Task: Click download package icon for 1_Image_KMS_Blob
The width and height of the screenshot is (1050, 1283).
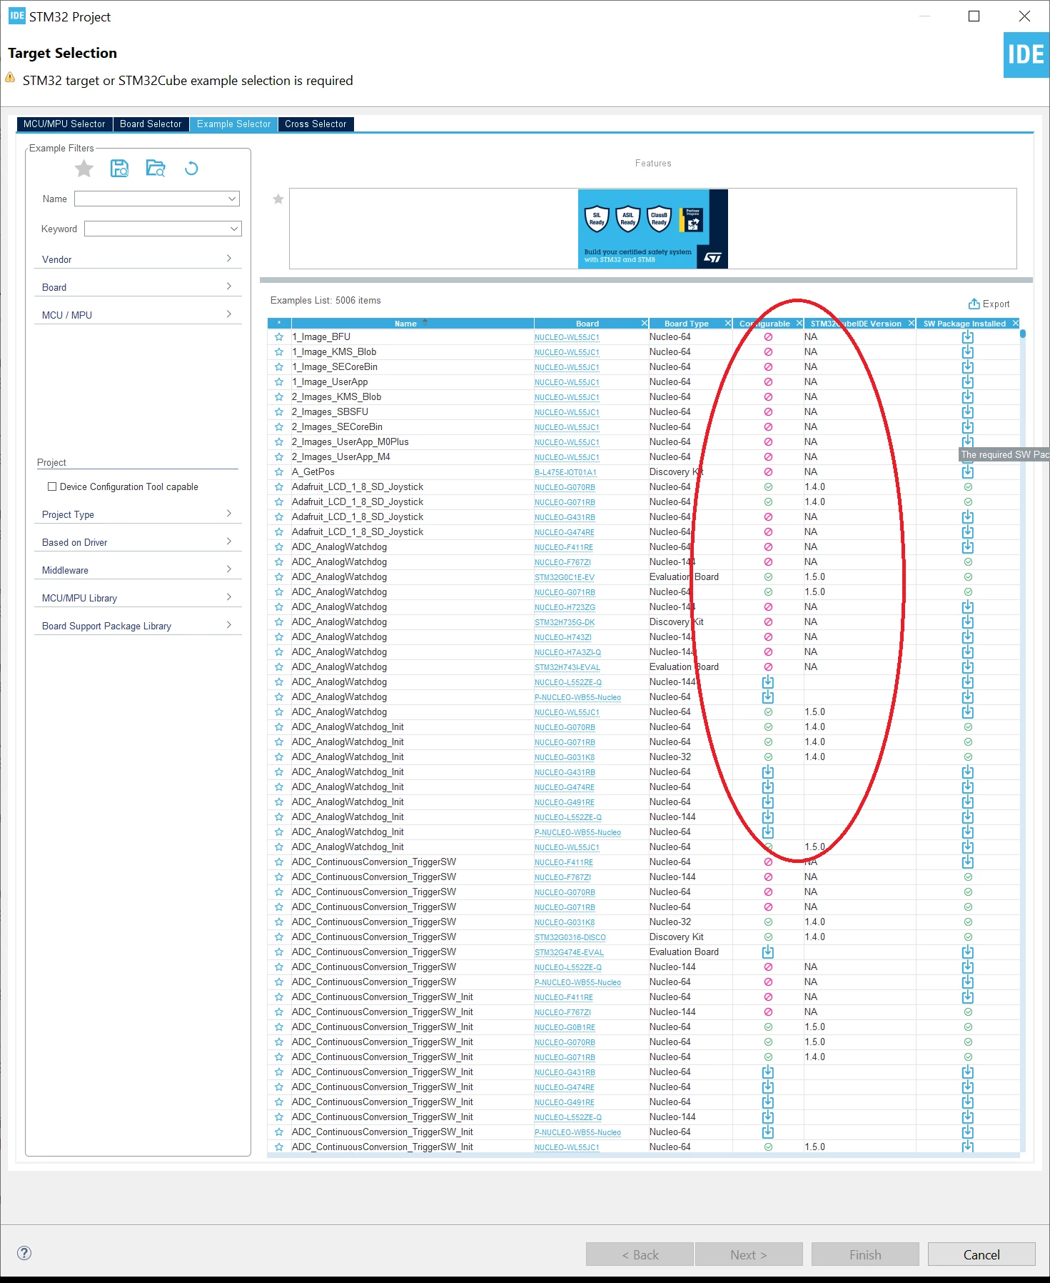Action: 967,352
